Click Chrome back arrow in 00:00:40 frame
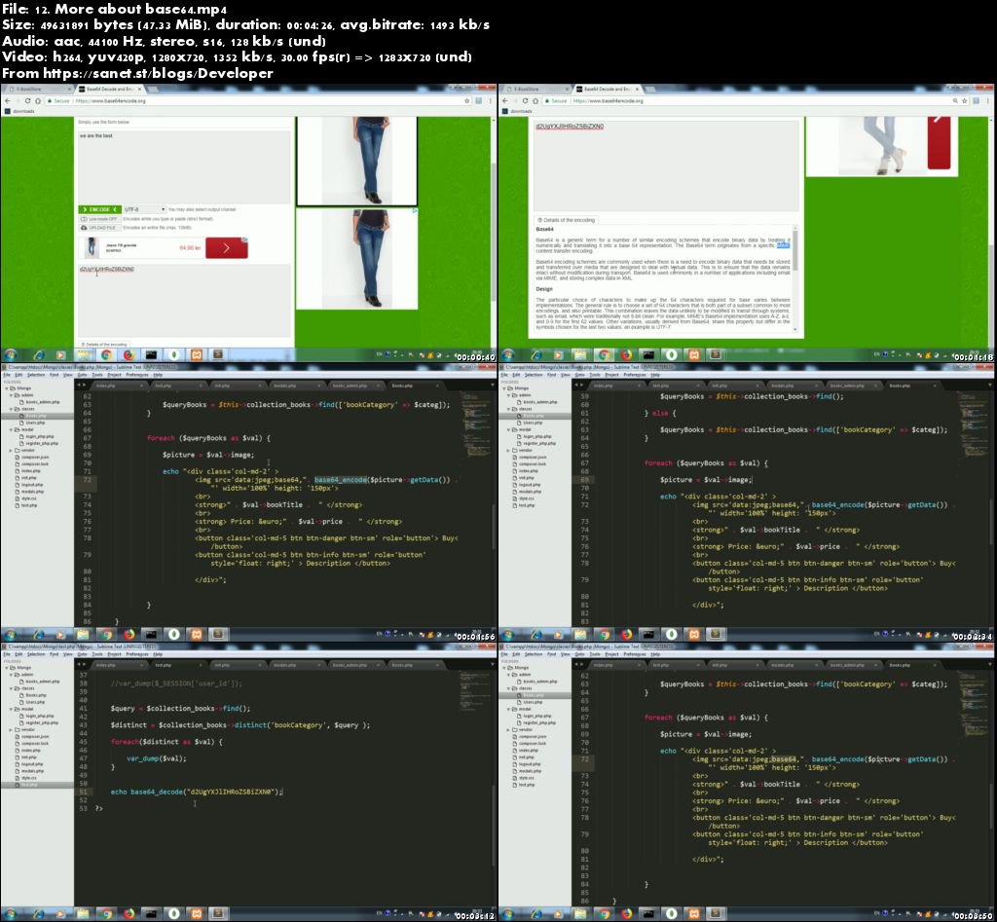 click(x=8, y=100)
